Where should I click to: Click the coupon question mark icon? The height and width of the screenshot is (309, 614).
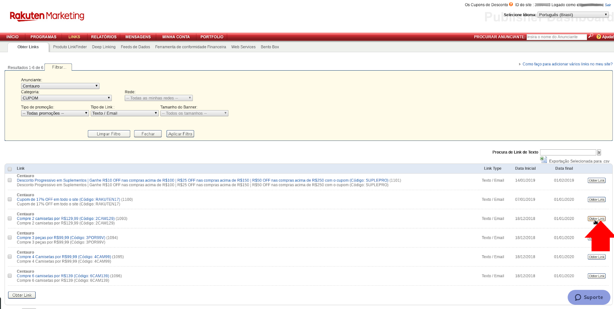tap(511, 5)
